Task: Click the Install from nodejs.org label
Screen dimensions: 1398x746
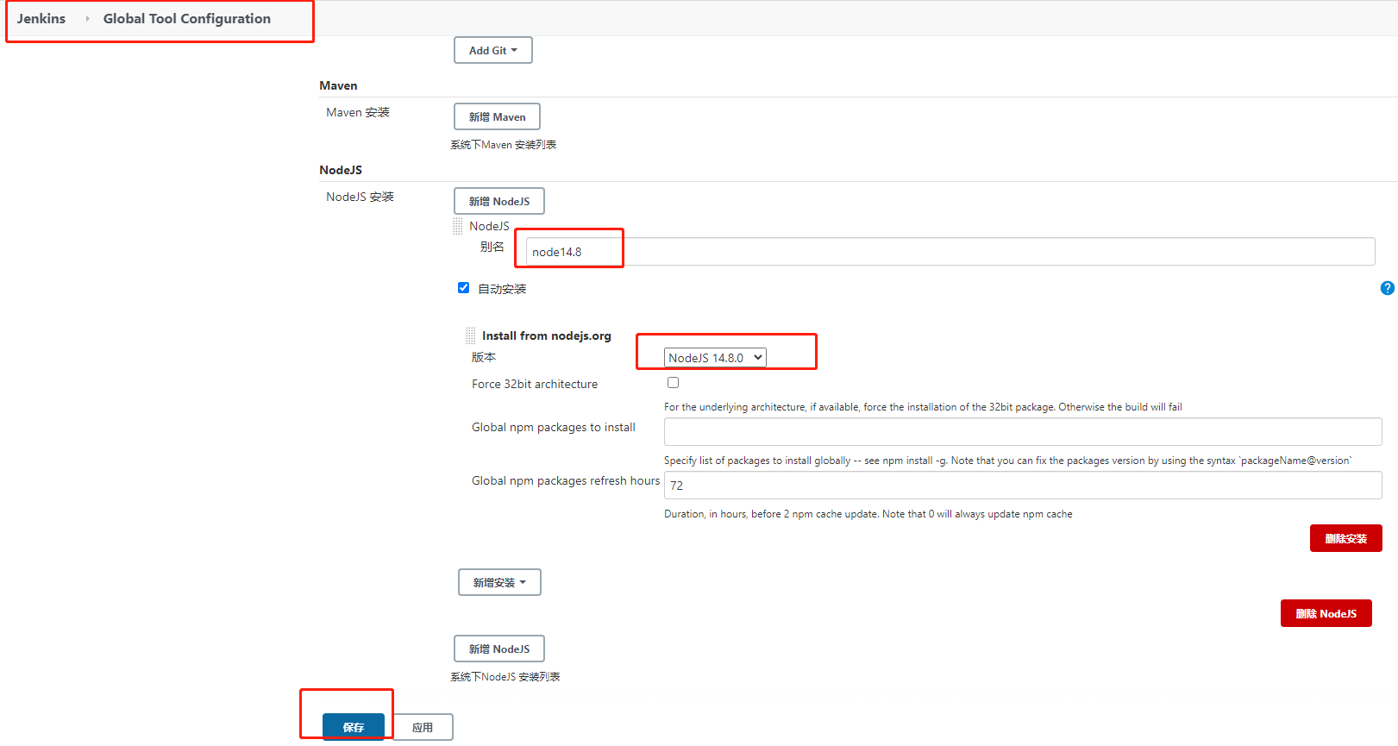Action: pyautogui.click(x=546, y=335)
